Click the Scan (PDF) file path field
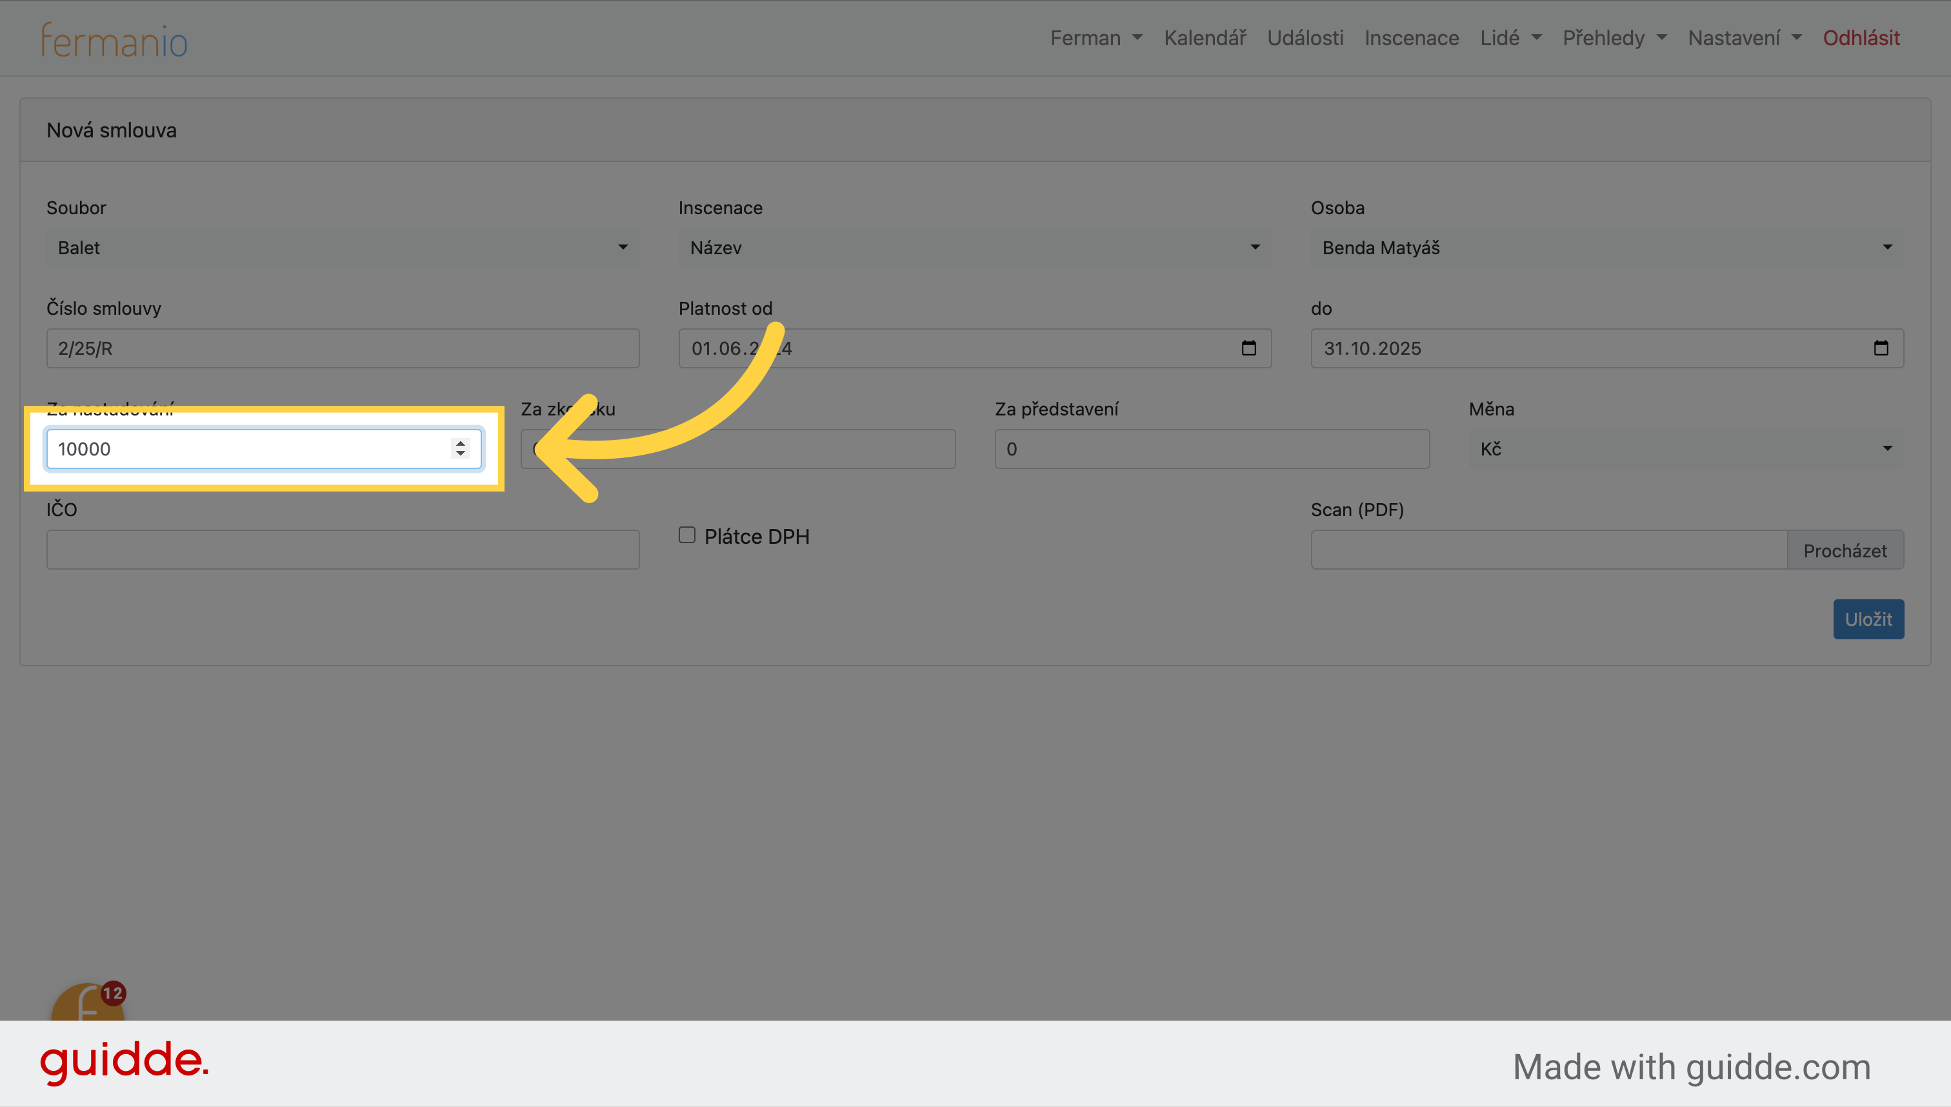This screenshot has width=1951, height=1107. click(1549, 550)
